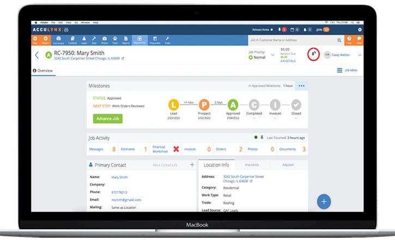Click the green Advance Job button
Viewport: 395px width, 240px height.
[x=107, y=119]
